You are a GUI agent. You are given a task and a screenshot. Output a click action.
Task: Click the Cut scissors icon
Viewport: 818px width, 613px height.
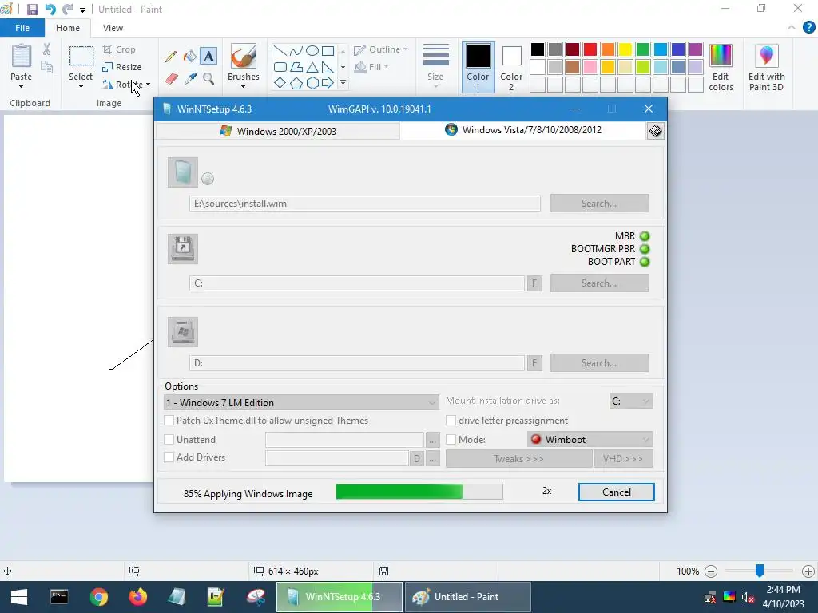point(46,49)
